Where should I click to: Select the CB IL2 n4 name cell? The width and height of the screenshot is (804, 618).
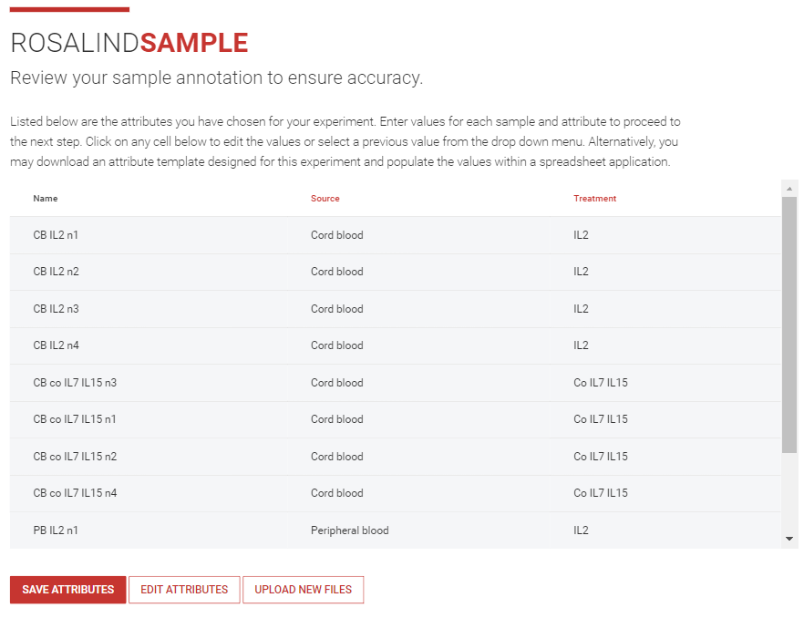149,345
